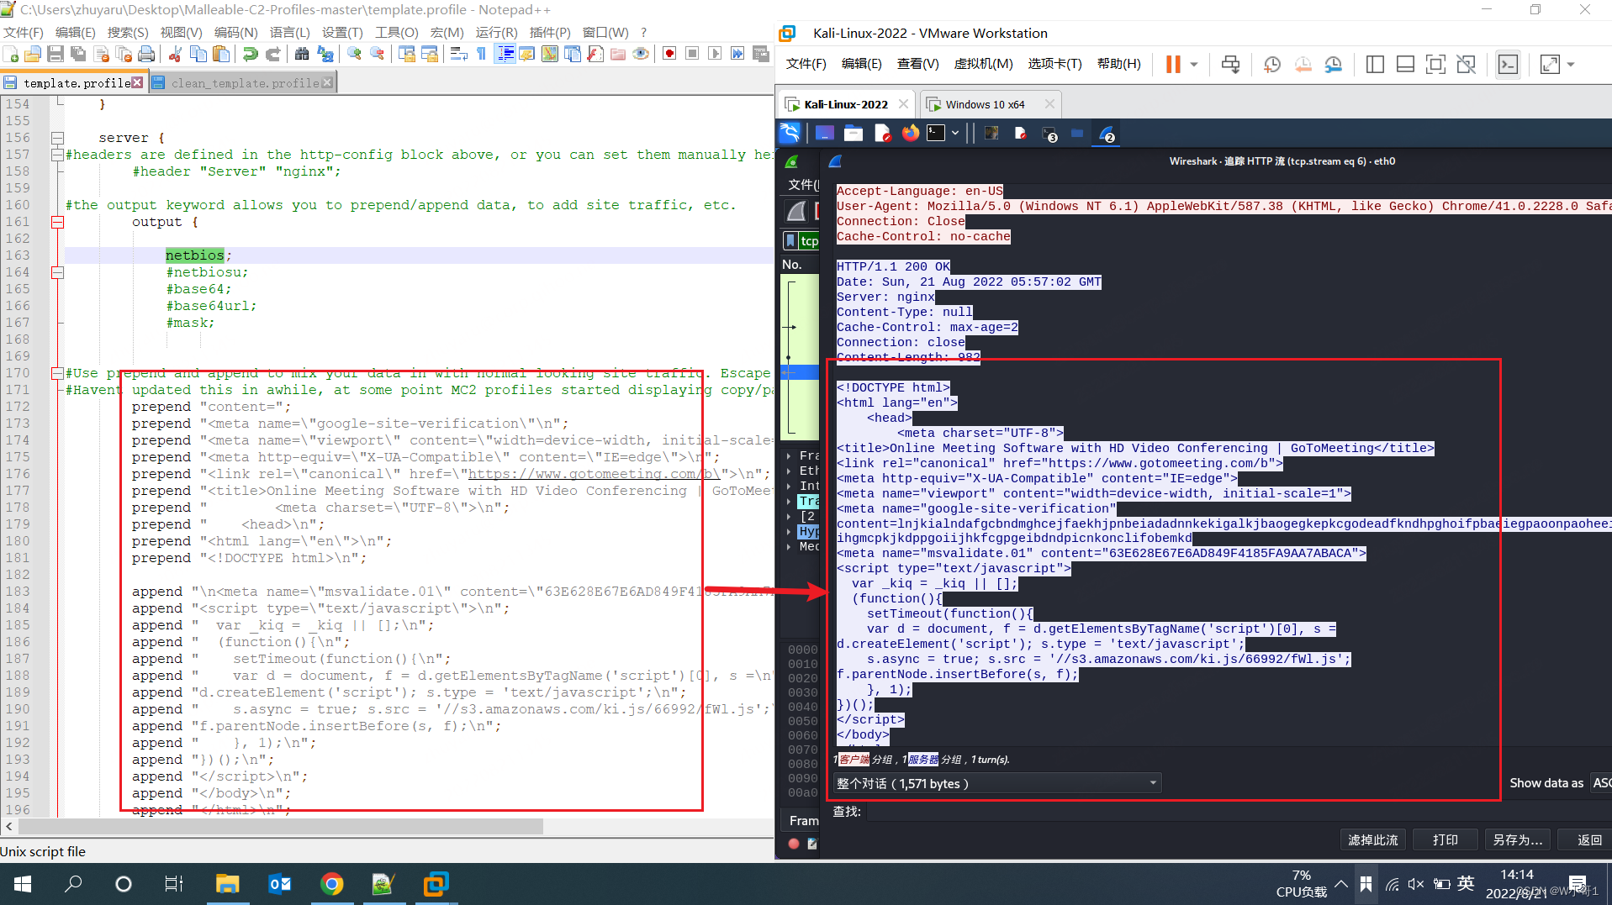This screenshot has height=905, width=1612.
Task: Toggle word wrap in Notepad++ toolbar
Action: (x=458, y=55)
